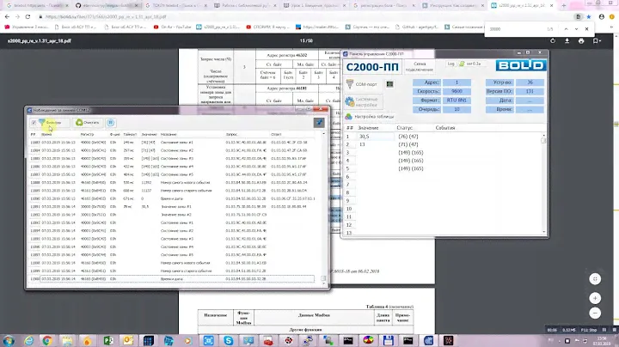Open the COM-порт settings
This screenshot has width=619, height=347.
pyautogui.click(x=367, y=83)
